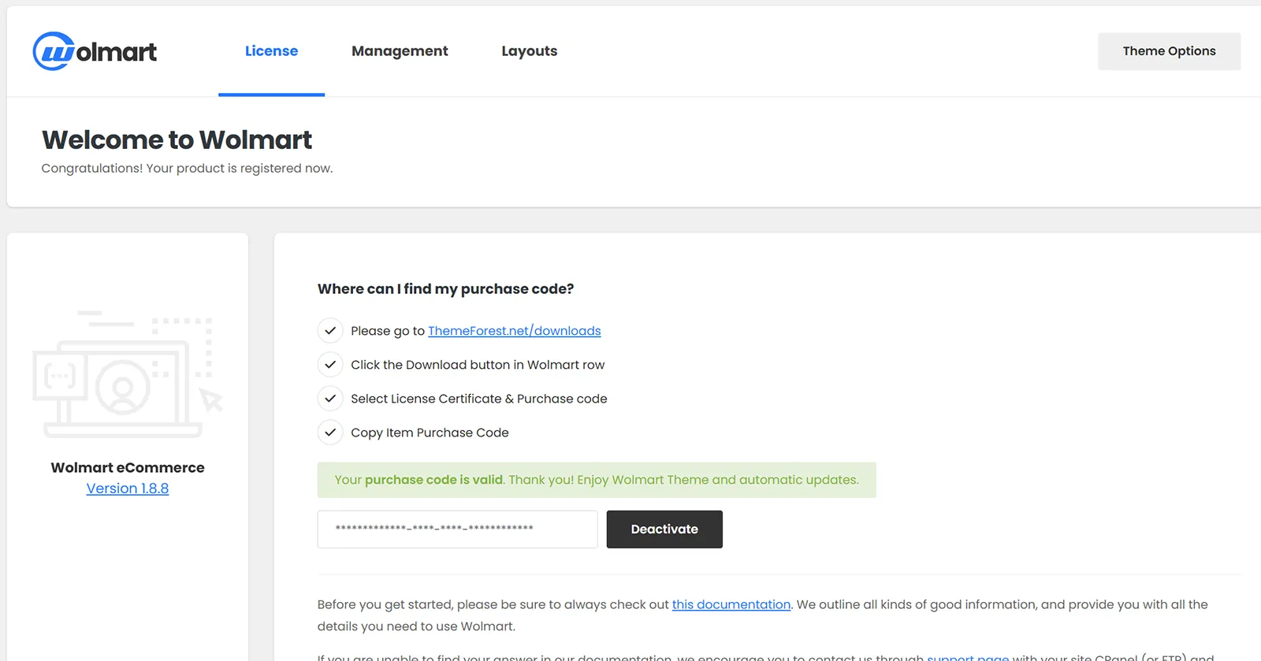This screenshot has height=661, width=1261.
Task: Follow the ThemeForest.net/downloads link
Action: click(515, 331)
